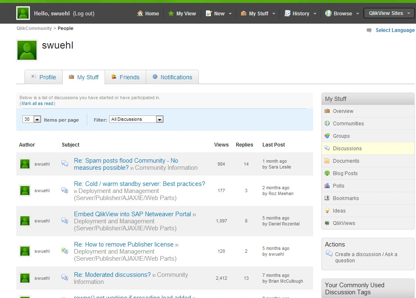This screenshot has width=416, height=298.
Task: Click the Mark all as read link
Action: pos(37,103)
